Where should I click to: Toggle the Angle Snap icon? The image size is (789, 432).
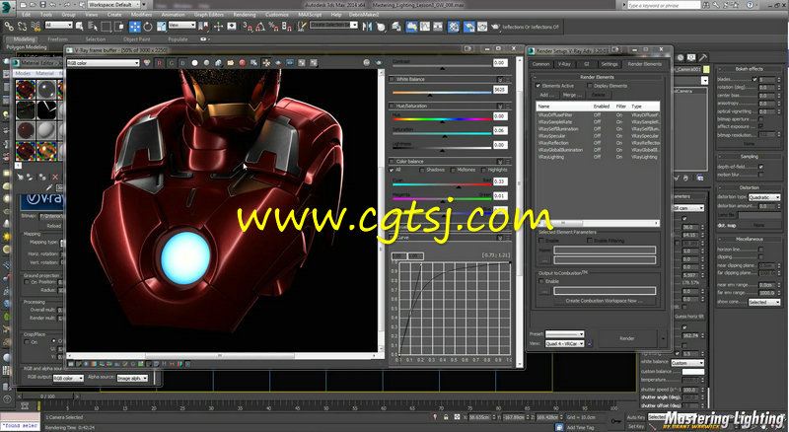(x=260, y=27)
